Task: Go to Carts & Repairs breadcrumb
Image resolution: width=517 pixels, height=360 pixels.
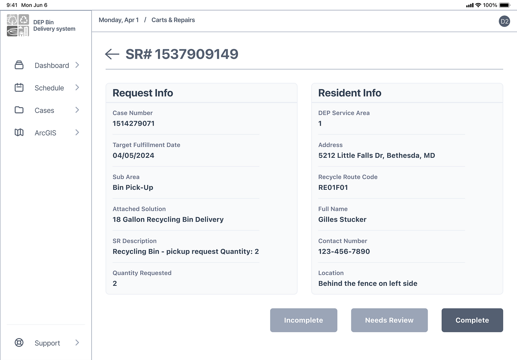Action: click(x=173, y=20)
